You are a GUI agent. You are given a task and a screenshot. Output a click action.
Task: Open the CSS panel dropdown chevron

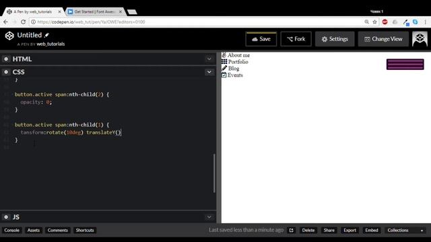click(209, 72)
